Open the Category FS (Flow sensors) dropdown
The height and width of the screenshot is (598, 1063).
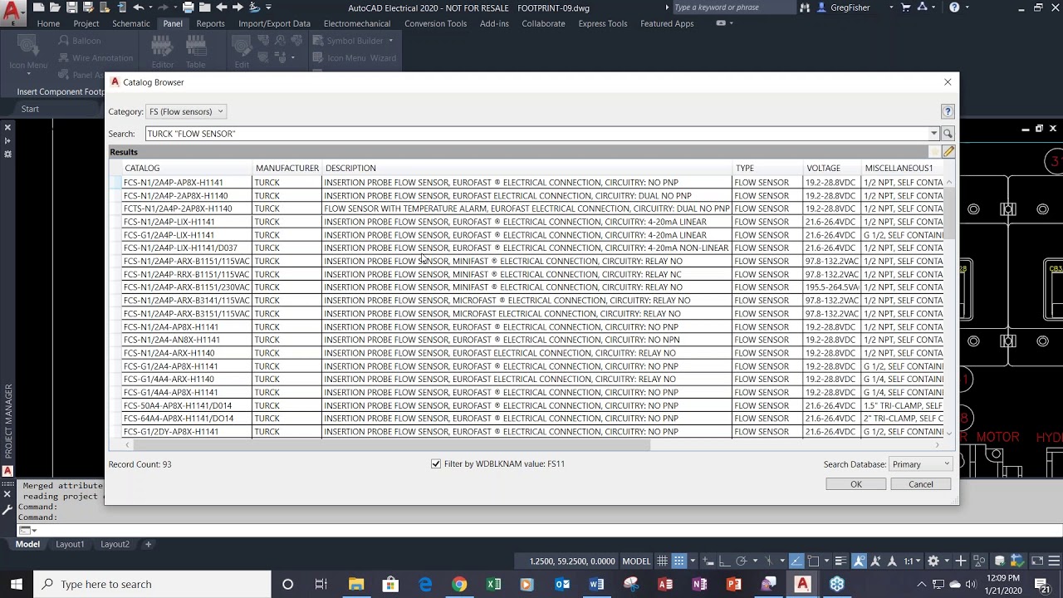click(x=186, y=111)
